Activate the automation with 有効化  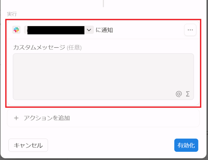click(186, 145)
